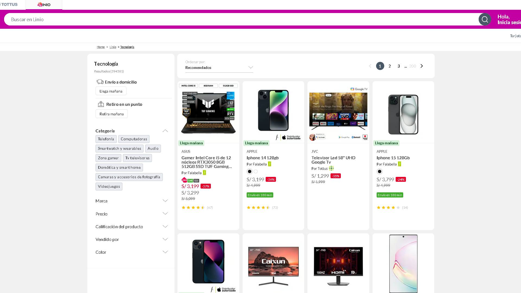Expand Calificación del producto filter

132,227
